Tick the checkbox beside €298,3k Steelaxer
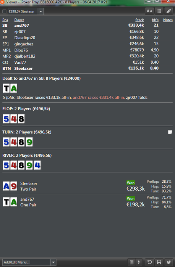 click(4, 11)
